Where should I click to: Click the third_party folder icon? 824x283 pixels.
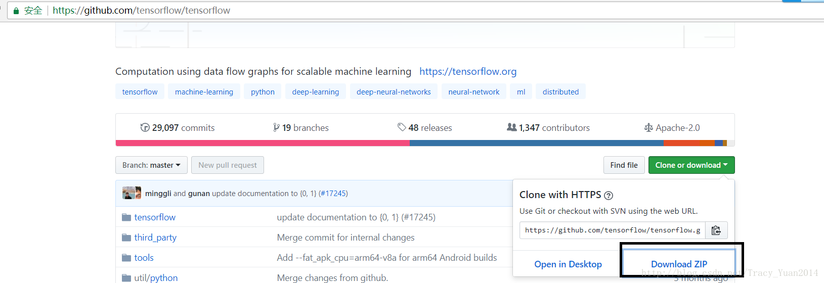pos(126,238)
